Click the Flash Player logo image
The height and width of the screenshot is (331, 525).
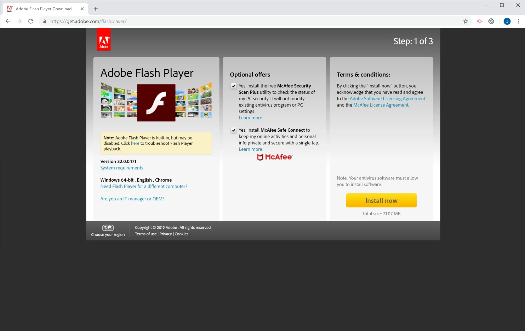156,103
